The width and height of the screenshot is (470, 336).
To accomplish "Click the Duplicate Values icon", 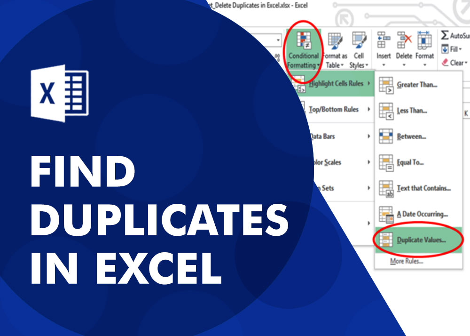I will coord(386,240).
